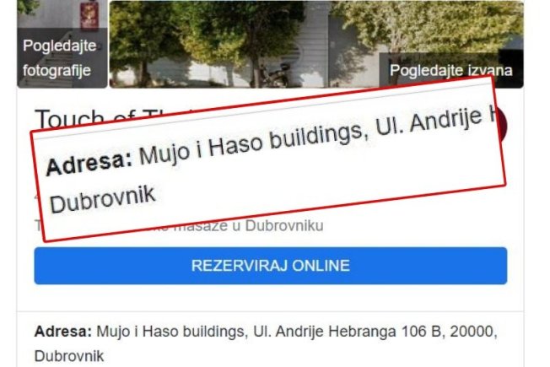
Task: Click the enlarged Adresa label in red callout
Action: (x=89, y=163)
